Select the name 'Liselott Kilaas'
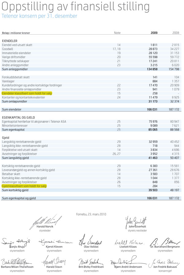This screenshot has width=184, height=275. click(x=128, y=247)
